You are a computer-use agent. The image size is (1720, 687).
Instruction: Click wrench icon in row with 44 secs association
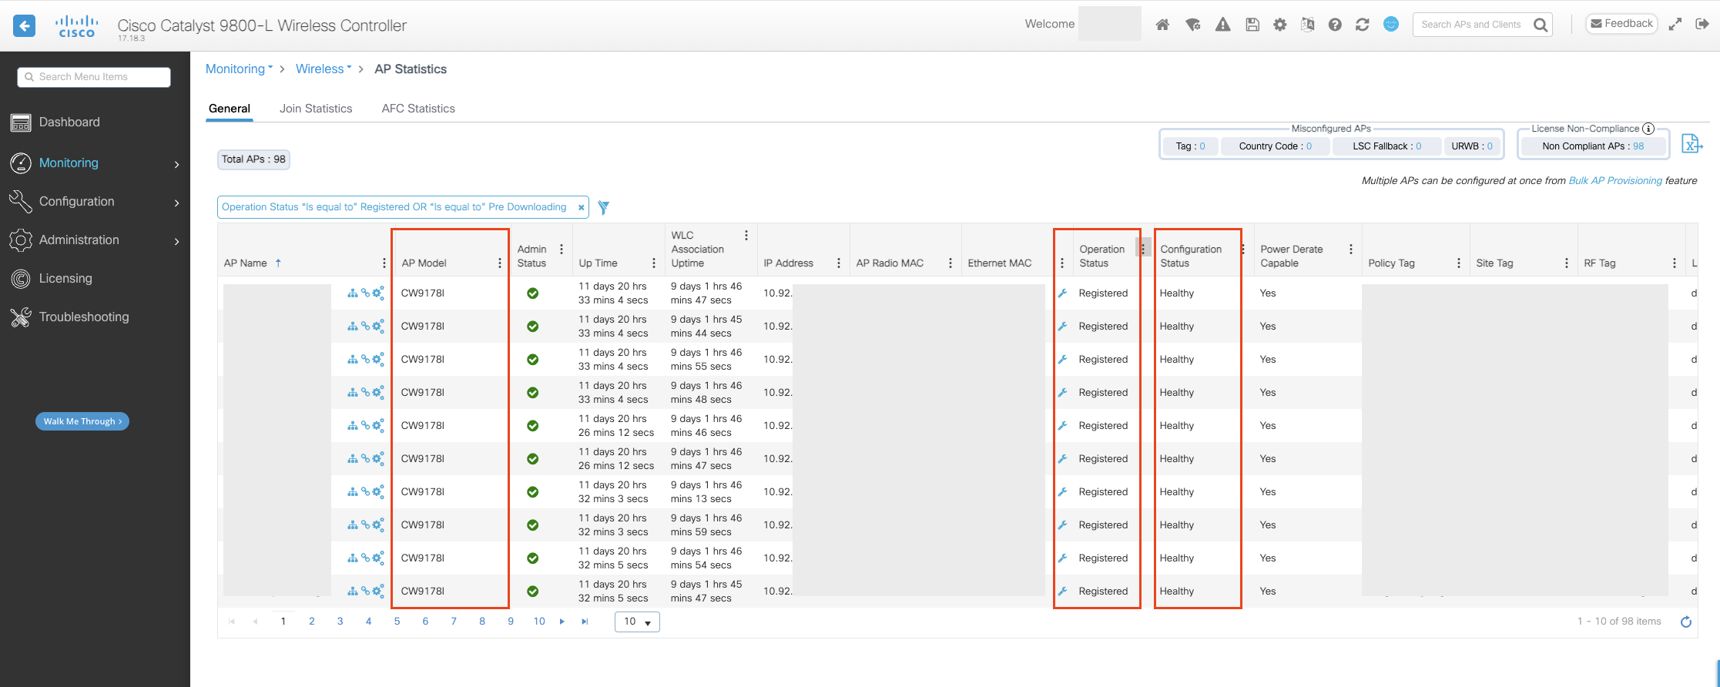click(x=1063, y=327)
